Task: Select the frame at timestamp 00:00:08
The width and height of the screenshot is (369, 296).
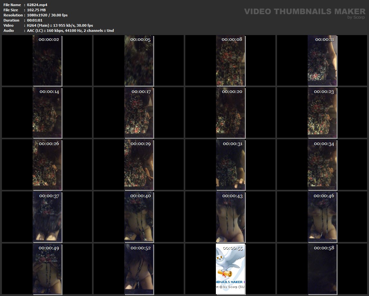Action: click(230, 61)
